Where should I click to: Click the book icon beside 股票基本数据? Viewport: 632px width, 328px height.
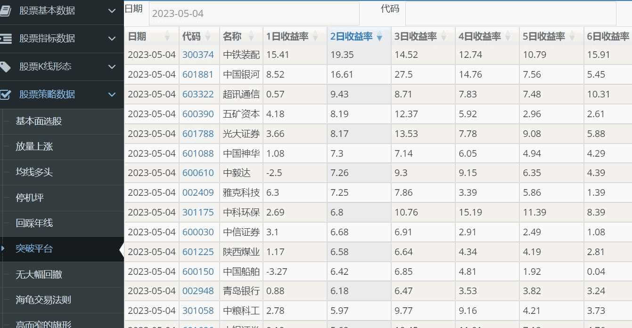[5, 11]
